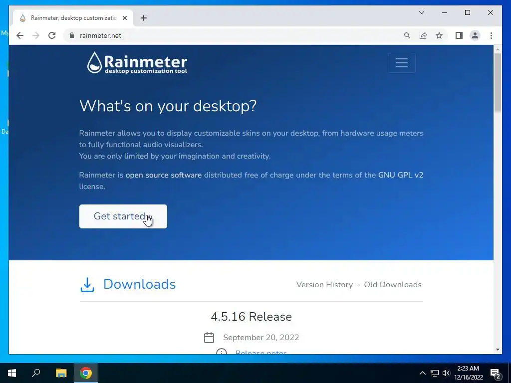Go back to the previous page

(20, 35)
